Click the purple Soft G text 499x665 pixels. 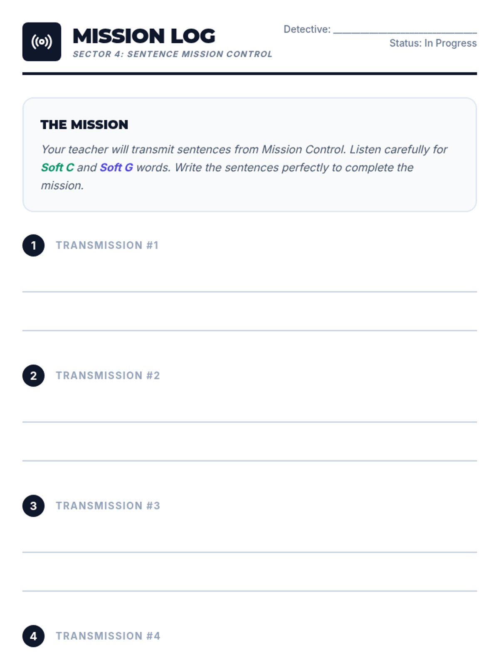(x=116, y=167)
